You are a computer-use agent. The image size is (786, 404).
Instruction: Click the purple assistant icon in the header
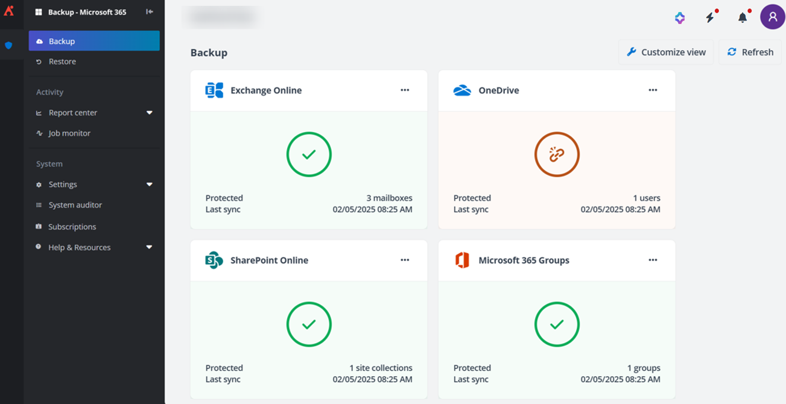680,17
